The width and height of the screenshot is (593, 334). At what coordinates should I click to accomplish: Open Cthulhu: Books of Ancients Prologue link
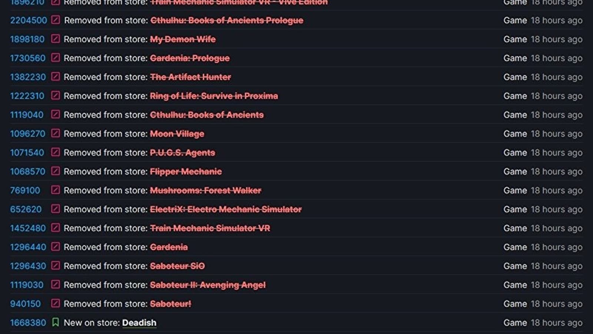pos(226,20)
